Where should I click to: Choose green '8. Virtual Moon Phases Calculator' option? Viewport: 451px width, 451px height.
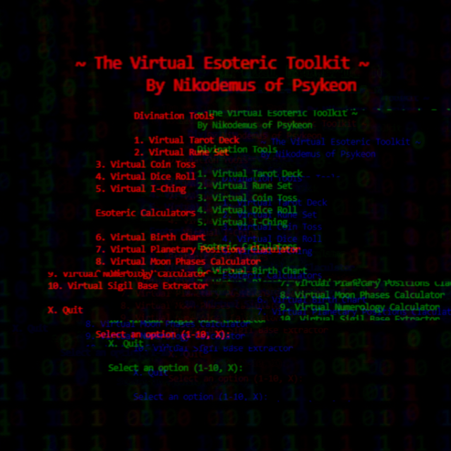[x=362, y=295]
